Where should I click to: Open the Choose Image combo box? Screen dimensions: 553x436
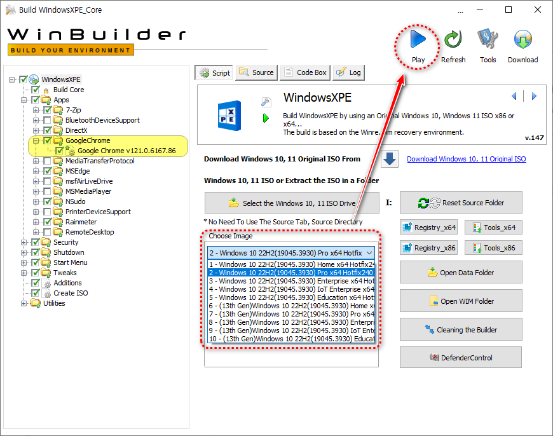[x=291, y=253]
